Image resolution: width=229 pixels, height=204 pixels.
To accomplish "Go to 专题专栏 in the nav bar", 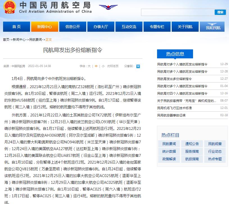I will pos(157,27).
